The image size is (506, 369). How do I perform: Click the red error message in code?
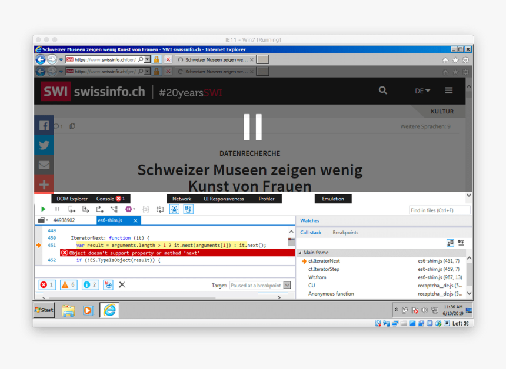pyautogui.click(x=178, y=253)
